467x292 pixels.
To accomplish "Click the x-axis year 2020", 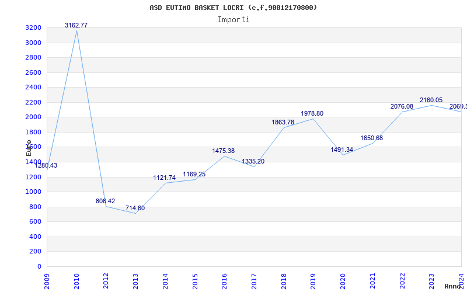I will click(343, 281).
